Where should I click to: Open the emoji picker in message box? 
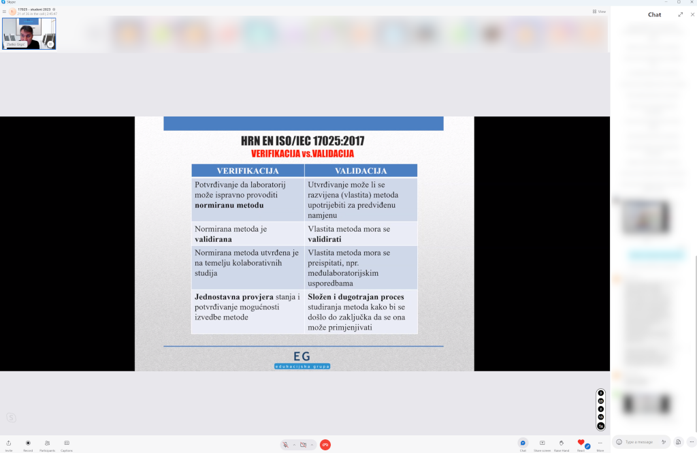tap(619, 442)
